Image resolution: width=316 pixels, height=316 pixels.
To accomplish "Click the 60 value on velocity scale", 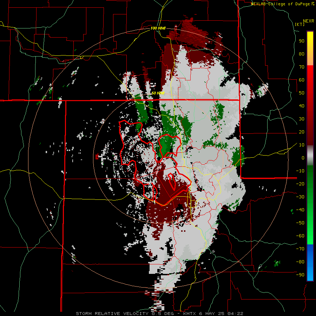I will 302,80.
